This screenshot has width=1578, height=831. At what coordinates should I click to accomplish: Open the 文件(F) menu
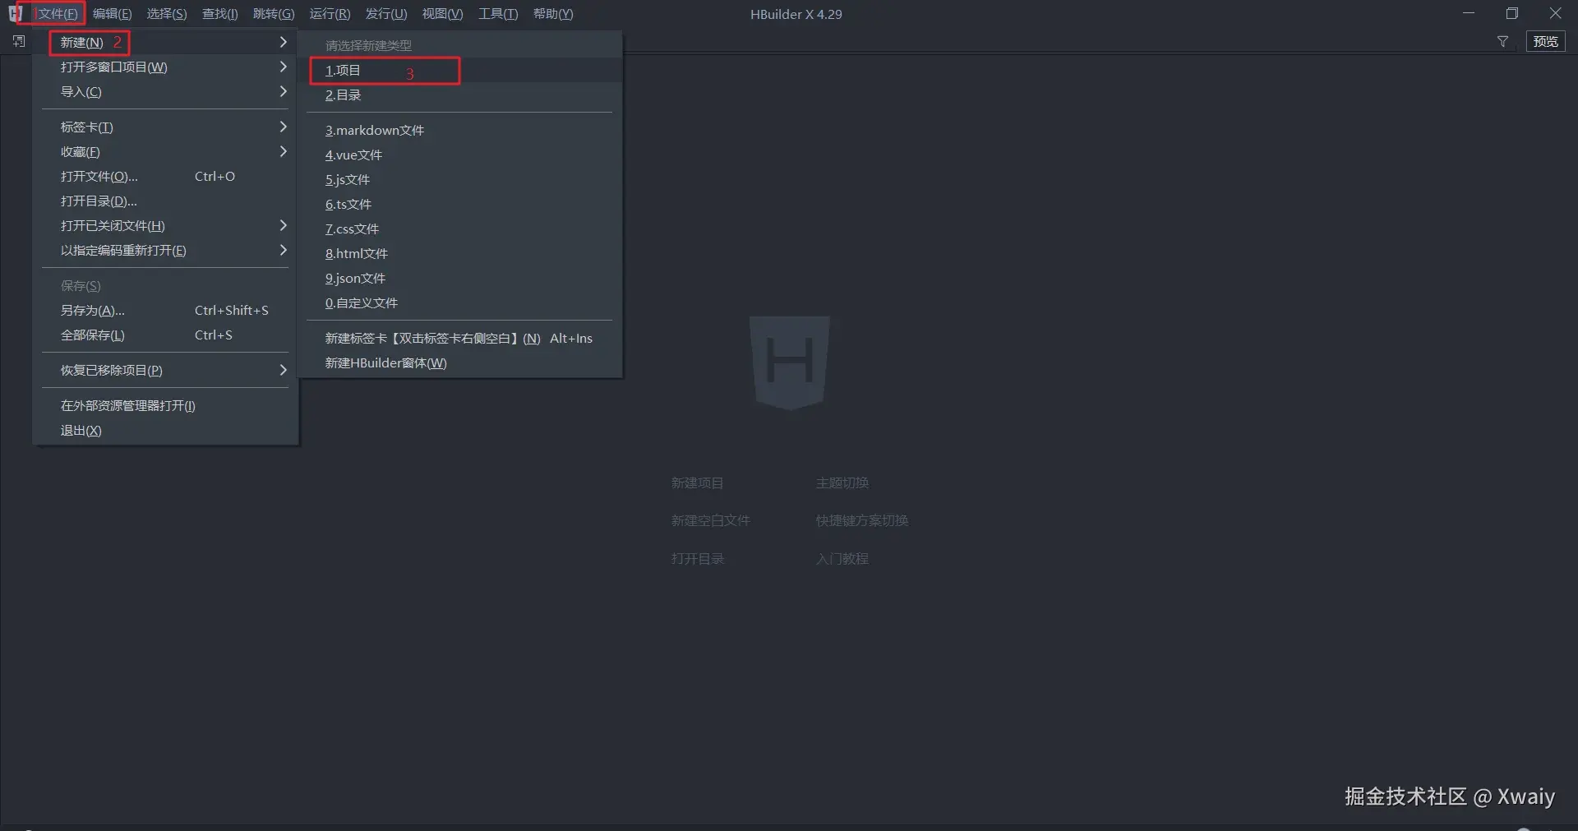point(58,14)
